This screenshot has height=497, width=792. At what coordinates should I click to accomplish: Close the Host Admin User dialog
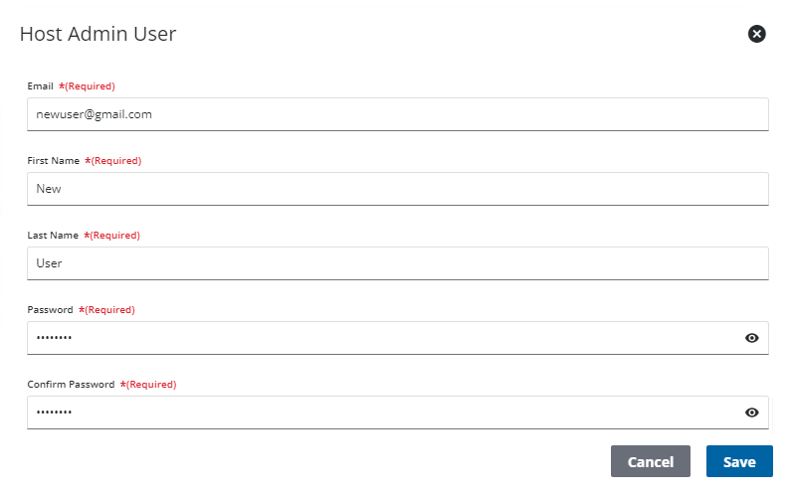[x=756, y=34]
